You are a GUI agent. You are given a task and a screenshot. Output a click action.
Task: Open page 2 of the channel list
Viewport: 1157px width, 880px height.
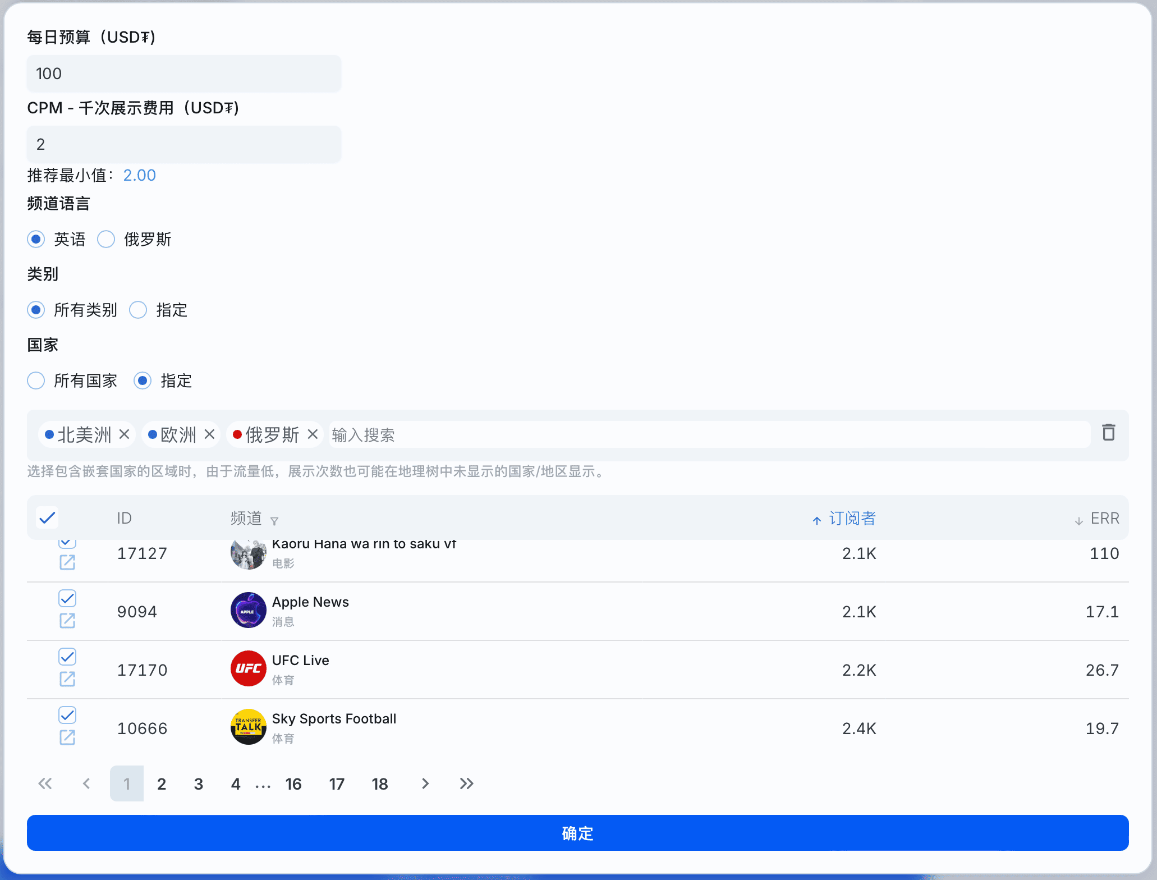[x=162, y=783]
